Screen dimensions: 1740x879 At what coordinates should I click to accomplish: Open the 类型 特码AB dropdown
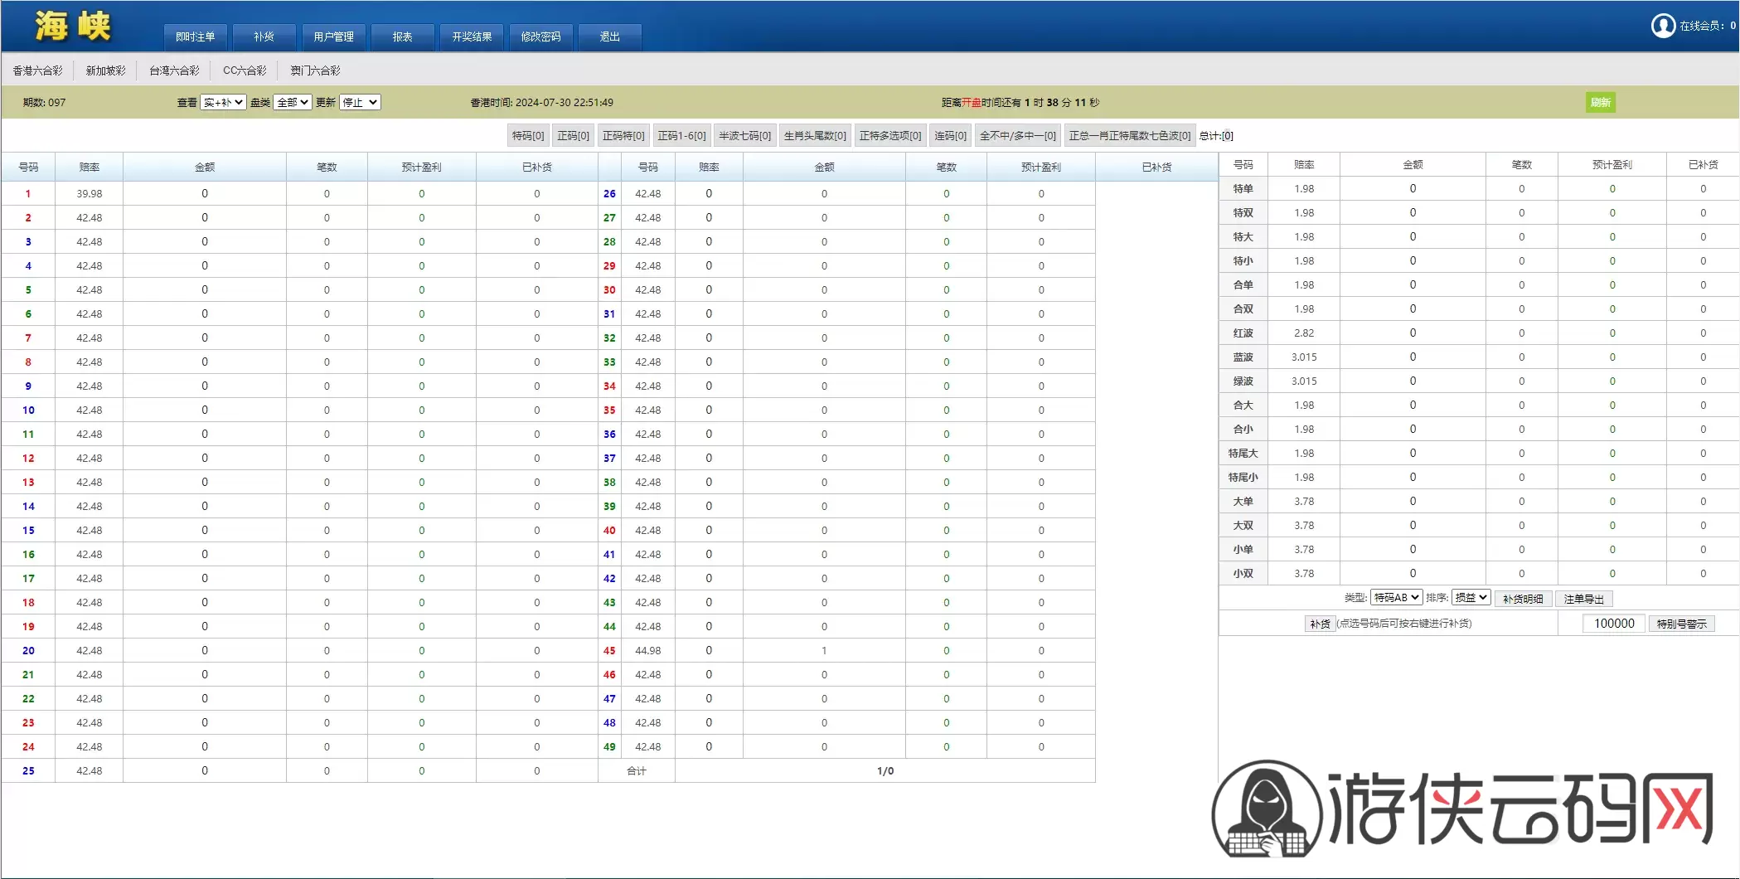1397,597
